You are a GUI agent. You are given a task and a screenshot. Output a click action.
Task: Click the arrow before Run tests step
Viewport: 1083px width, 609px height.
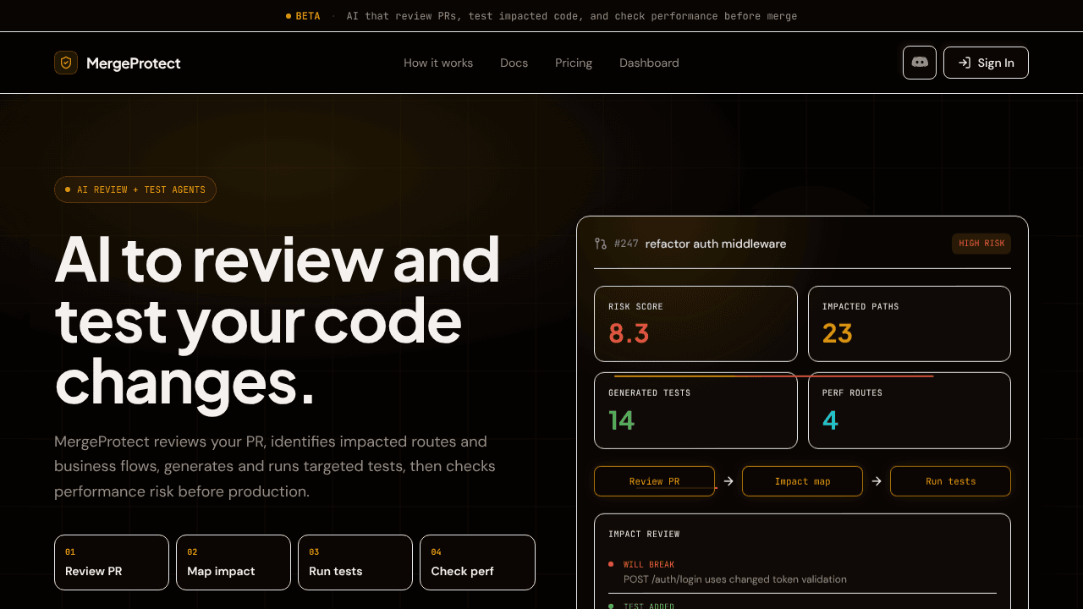point(877,481)
